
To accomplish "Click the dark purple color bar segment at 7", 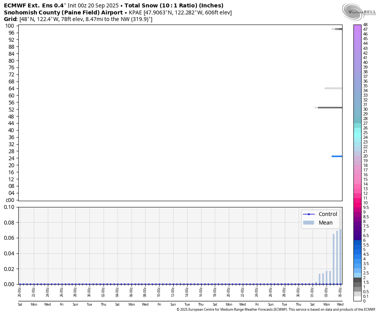I will [357, 229].
